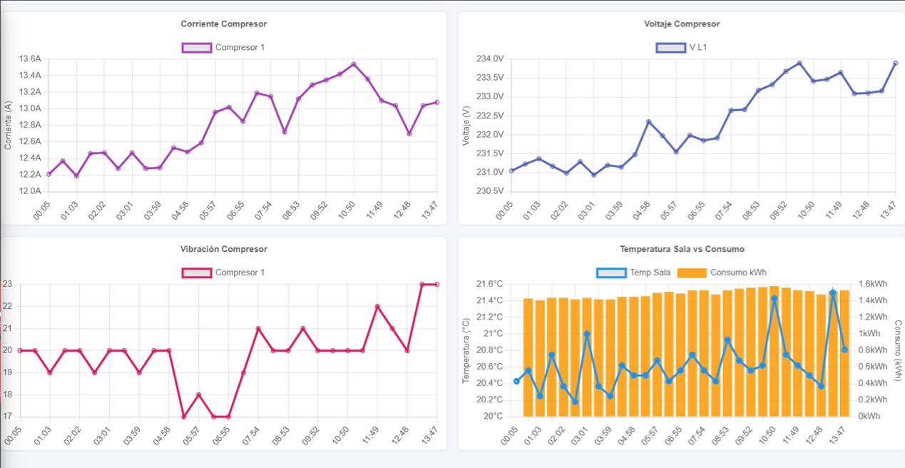Select the first Temp Sala point at 00:05
This screenshot has height=468, width=905.
pos(516,381)
